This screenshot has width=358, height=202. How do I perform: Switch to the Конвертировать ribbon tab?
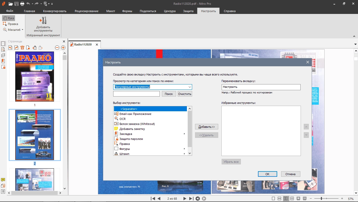(55, 11)
